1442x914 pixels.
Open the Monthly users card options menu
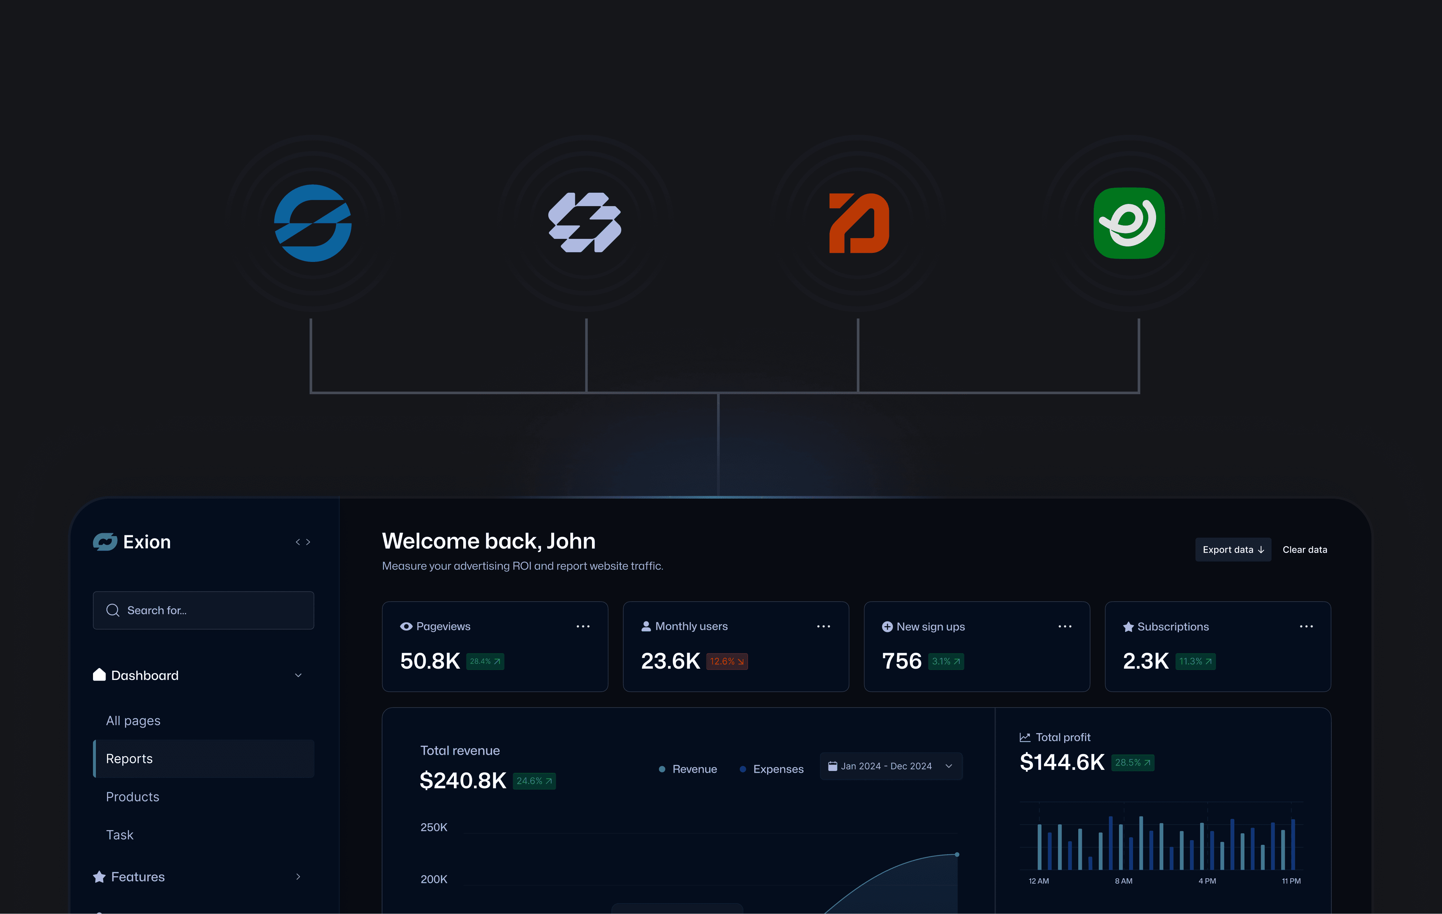click(x=823, y=626)
